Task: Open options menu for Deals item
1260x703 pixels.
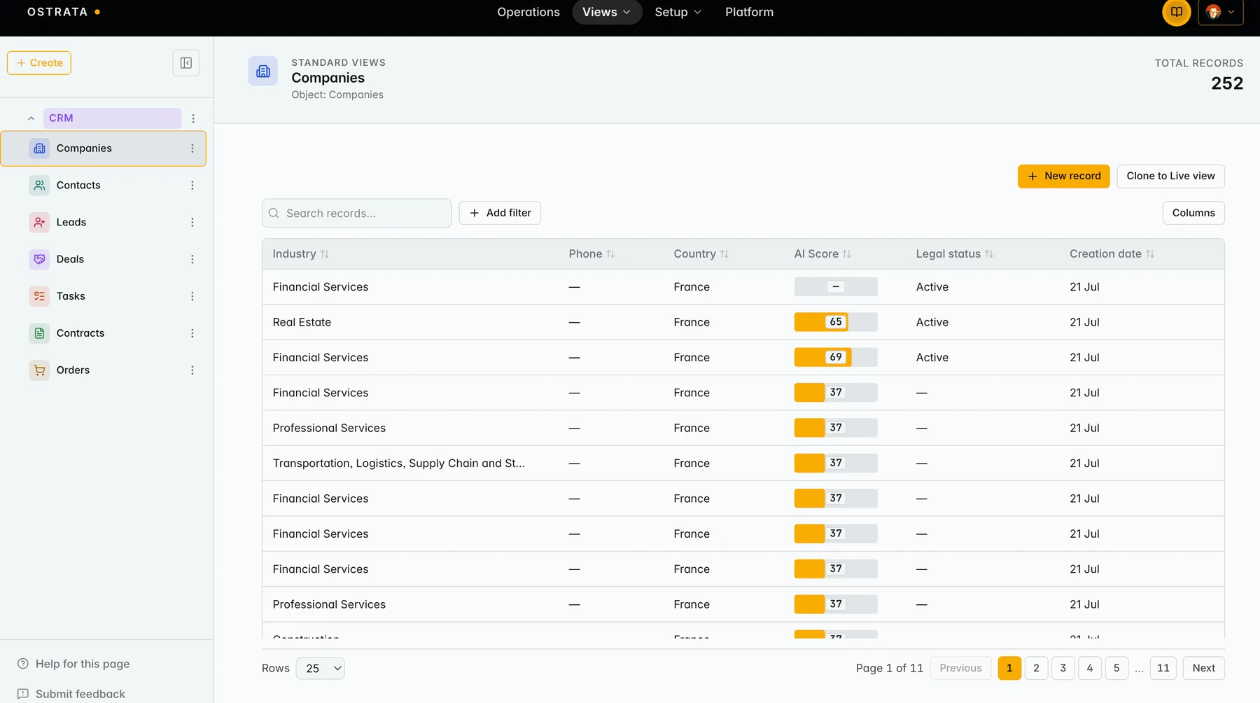Action: pos(192,259)
